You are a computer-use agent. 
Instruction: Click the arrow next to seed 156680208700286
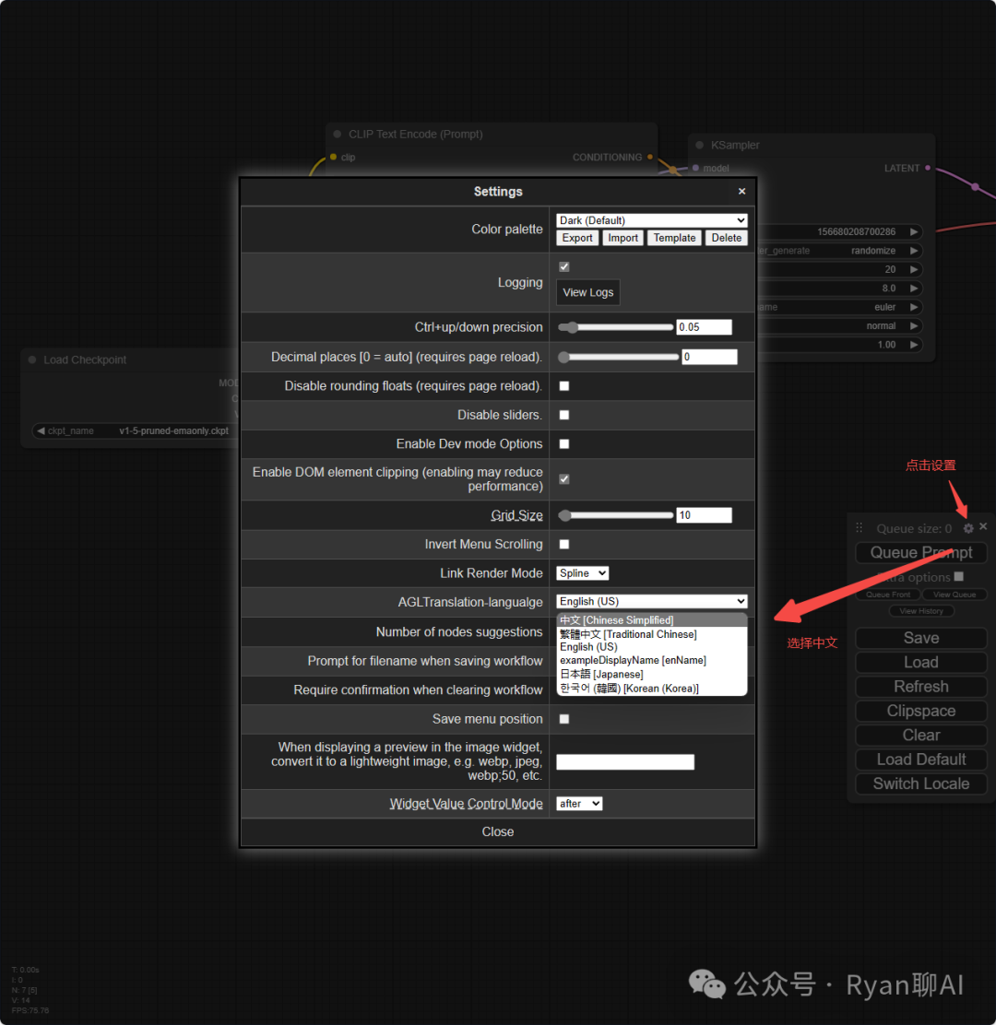pos(914,231)
